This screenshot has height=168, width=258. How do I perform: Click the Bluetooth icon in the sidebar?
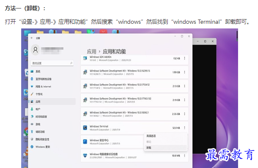[32, 79]
